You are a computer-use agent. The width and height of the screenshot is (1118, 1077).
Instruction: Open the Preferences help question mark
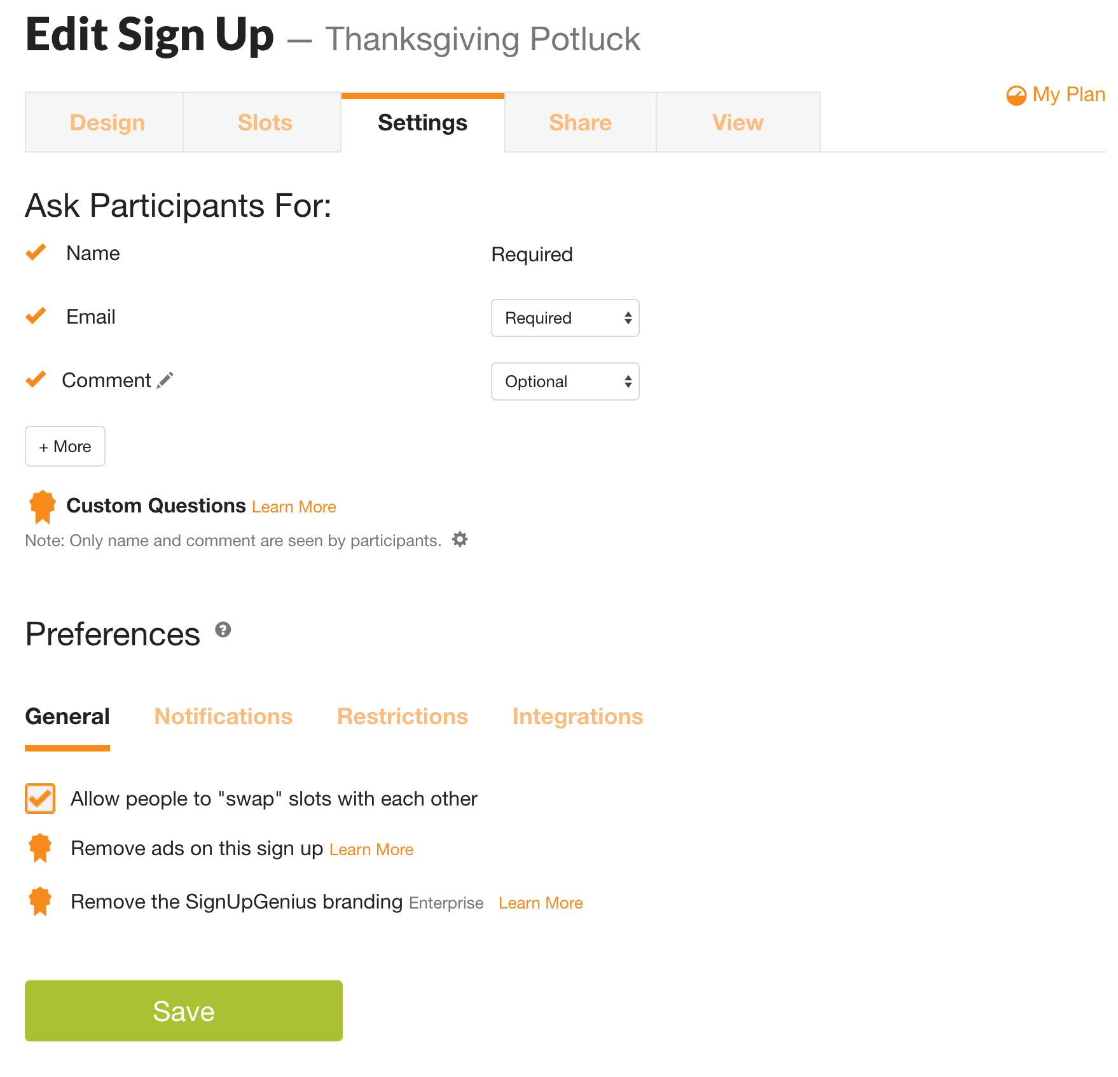click(x=222, y=630)
